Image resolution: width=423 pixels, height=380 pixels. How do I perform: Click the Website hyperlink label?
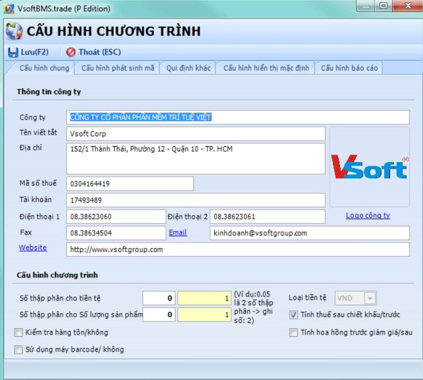(x=33, y=247)
